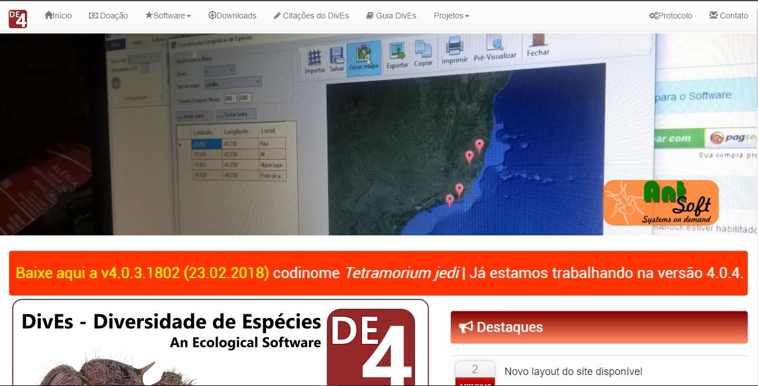Expand the Software dropdown menu
Viewport: 758px width, 386px height.
168,16
